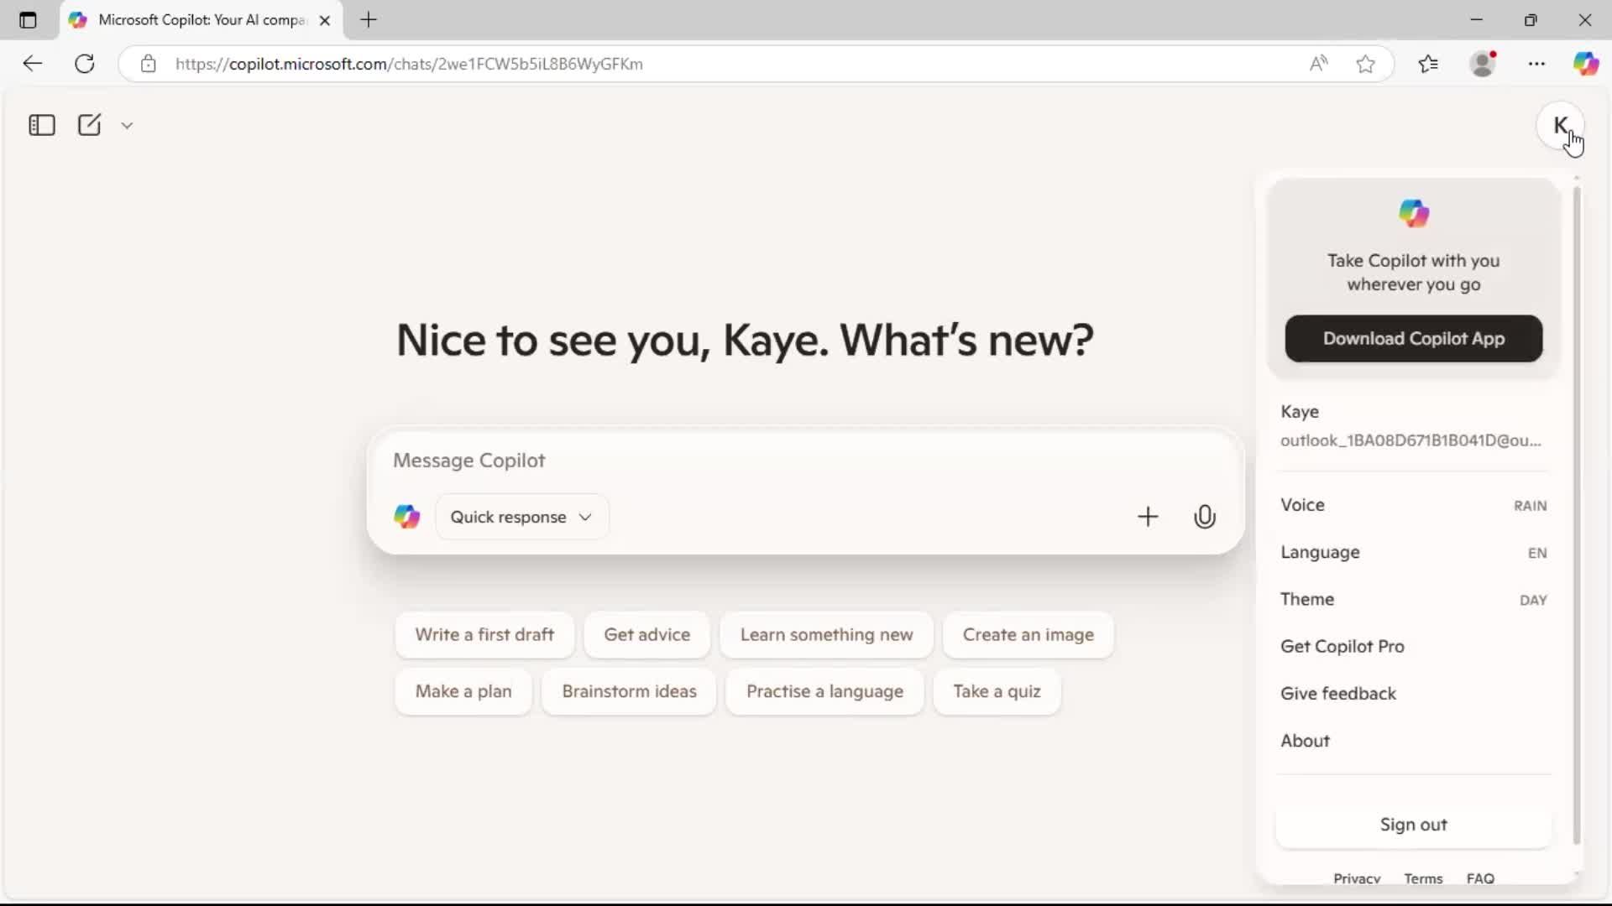Click the Read aloud icon in address bar
Image resolution: width=1612 pixels, height=906 pixels.
1318,64
